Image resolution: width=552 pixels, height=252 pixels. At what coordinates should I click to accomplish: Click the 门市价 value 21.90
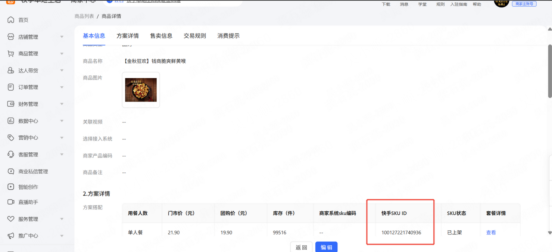pos(174,232)
